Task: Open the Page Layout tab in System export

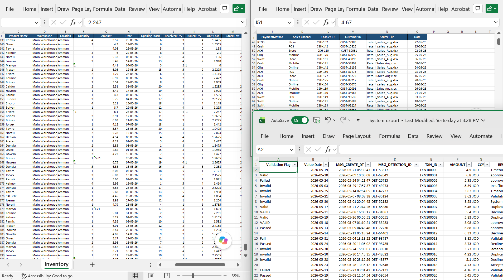Action: tap(356, 136)
